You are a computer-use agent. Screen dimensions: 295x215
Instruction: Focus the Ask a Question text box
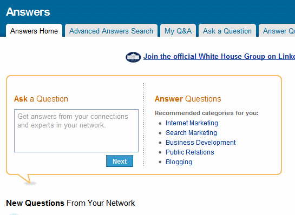pyautogui.click(x=76, y=131)
